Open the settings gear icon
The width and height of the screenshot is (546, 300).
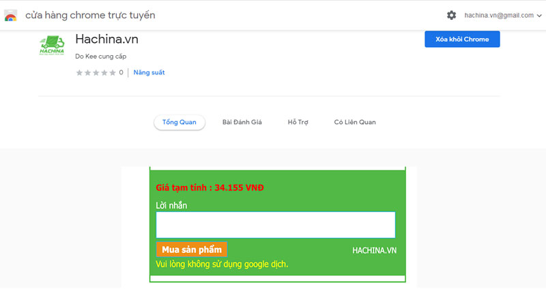pyautogui.click(x=451, y=15)
